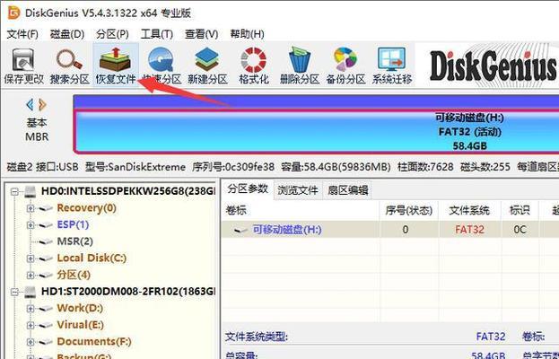Open the 分区(P) menu
The image size is (559, 359).
click(112, 34)
